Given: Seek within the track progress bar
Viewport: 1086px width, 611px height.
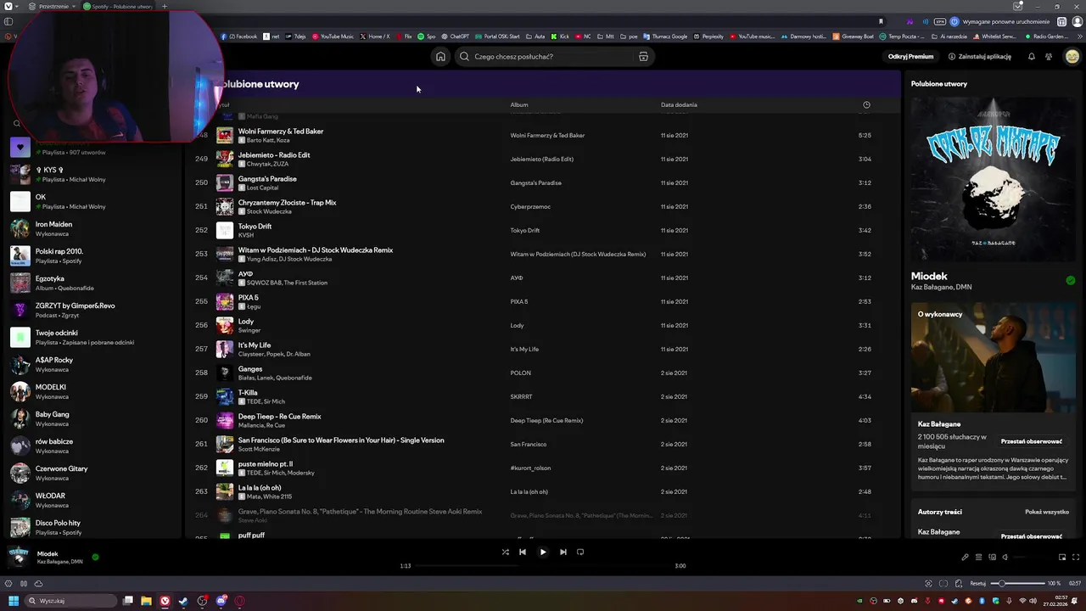Looking at the screenshot, I should pyautogui.click(x=543, y=566).
